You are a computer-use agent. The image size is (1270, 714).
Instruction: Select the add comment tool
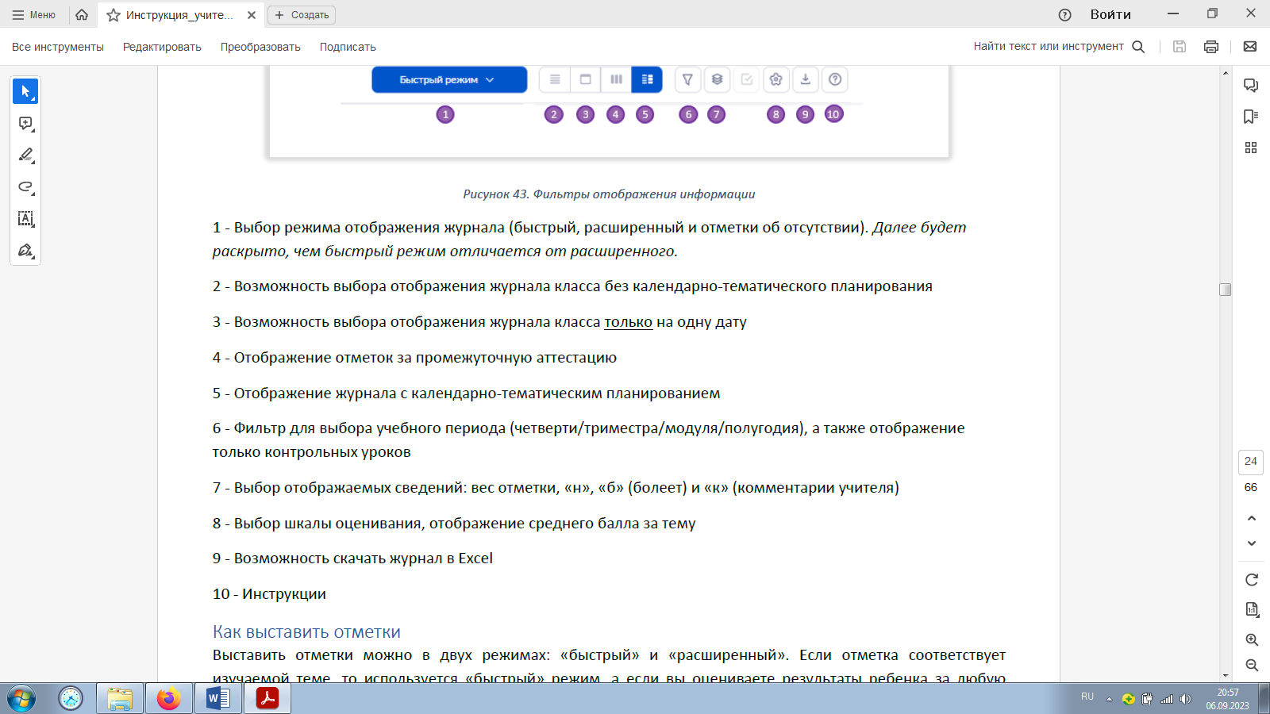[25, 124]
